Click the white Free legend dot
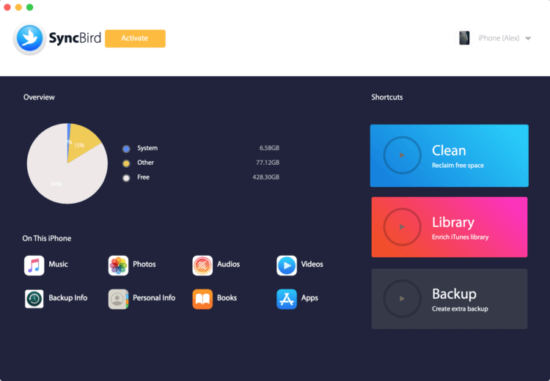 126,178
